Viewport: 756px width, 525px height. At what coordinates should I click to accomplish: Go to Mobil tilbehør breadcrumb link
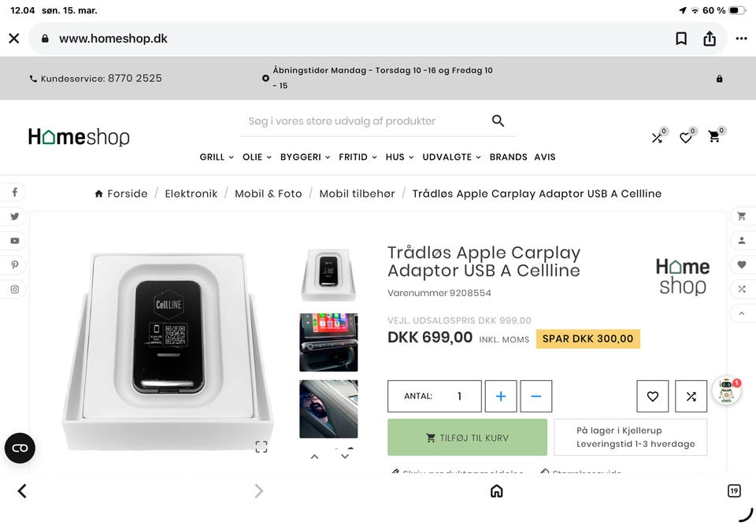[x=357, y=194]
